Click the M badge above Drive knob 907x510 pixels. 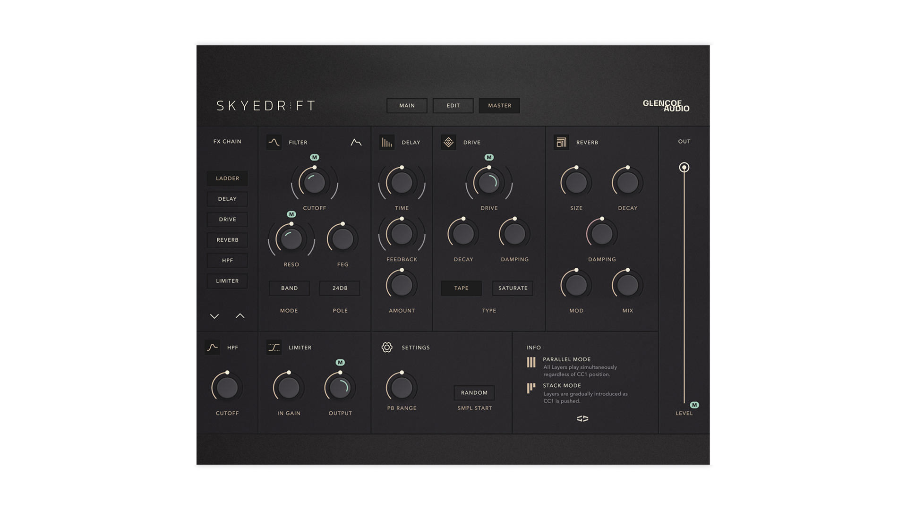coord(489,157)
